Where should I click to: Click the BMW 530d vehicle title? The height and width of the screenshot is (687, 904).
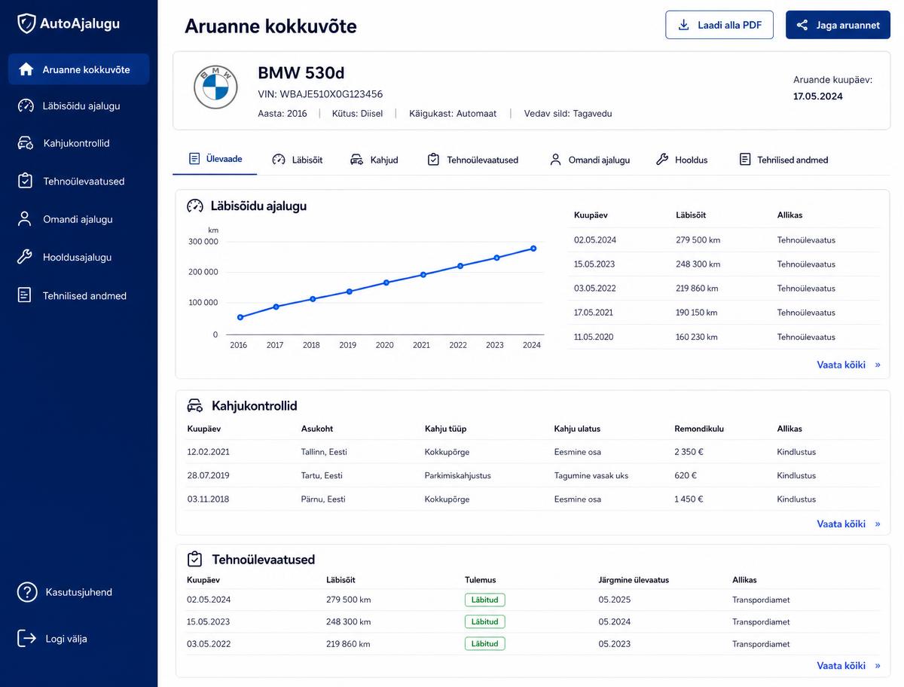pyautogui.click(x=301, y=73)
